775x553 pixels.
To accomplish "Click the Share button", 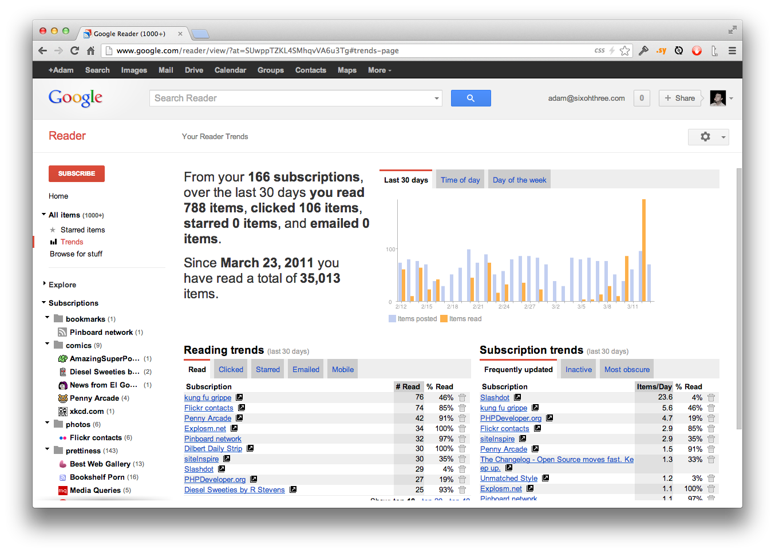I will pos(679,98).
